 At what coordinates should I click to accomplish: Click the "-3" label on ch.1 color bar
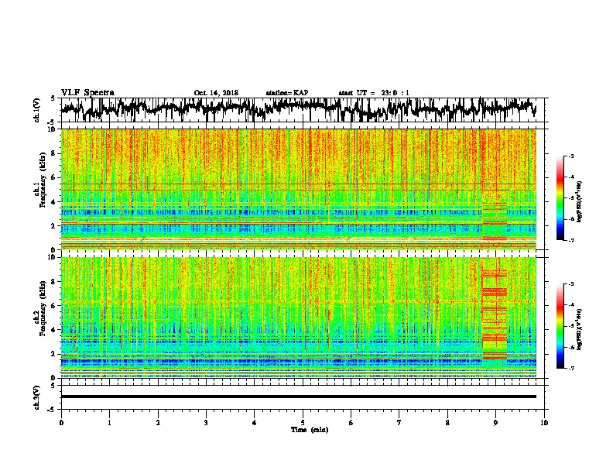tap(570, 156)
